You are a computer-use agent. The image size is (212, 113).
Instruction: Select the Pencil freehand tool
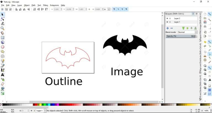point(2,61)
